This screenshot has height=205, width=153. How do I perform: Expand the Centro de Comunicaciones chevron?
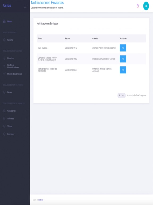click(26, 66)
